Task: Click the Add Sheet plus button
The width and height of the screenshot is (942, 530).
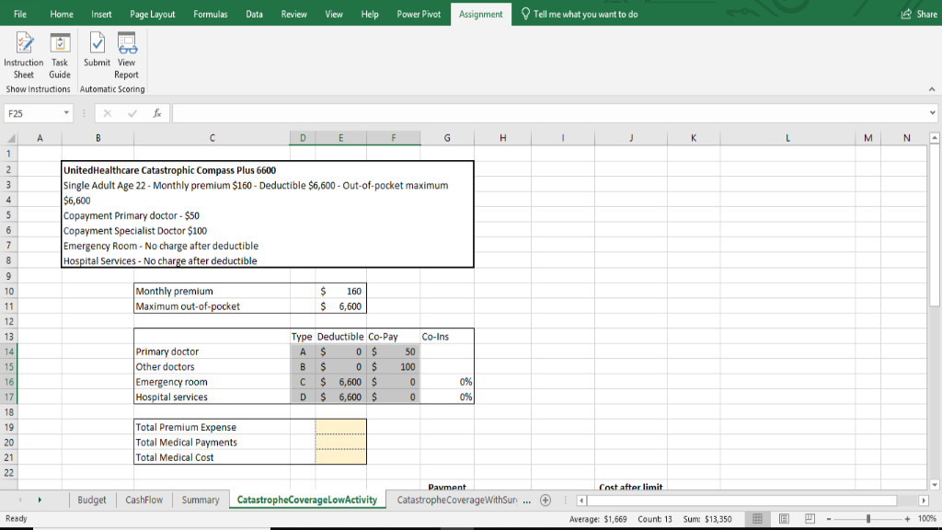Action: pos(546,500)
